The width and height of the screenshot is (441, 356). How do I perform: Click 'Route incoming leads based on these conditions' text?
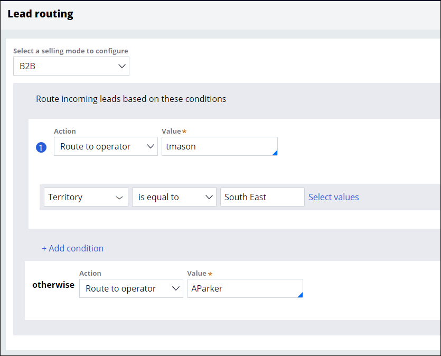[x=131, y=99]
